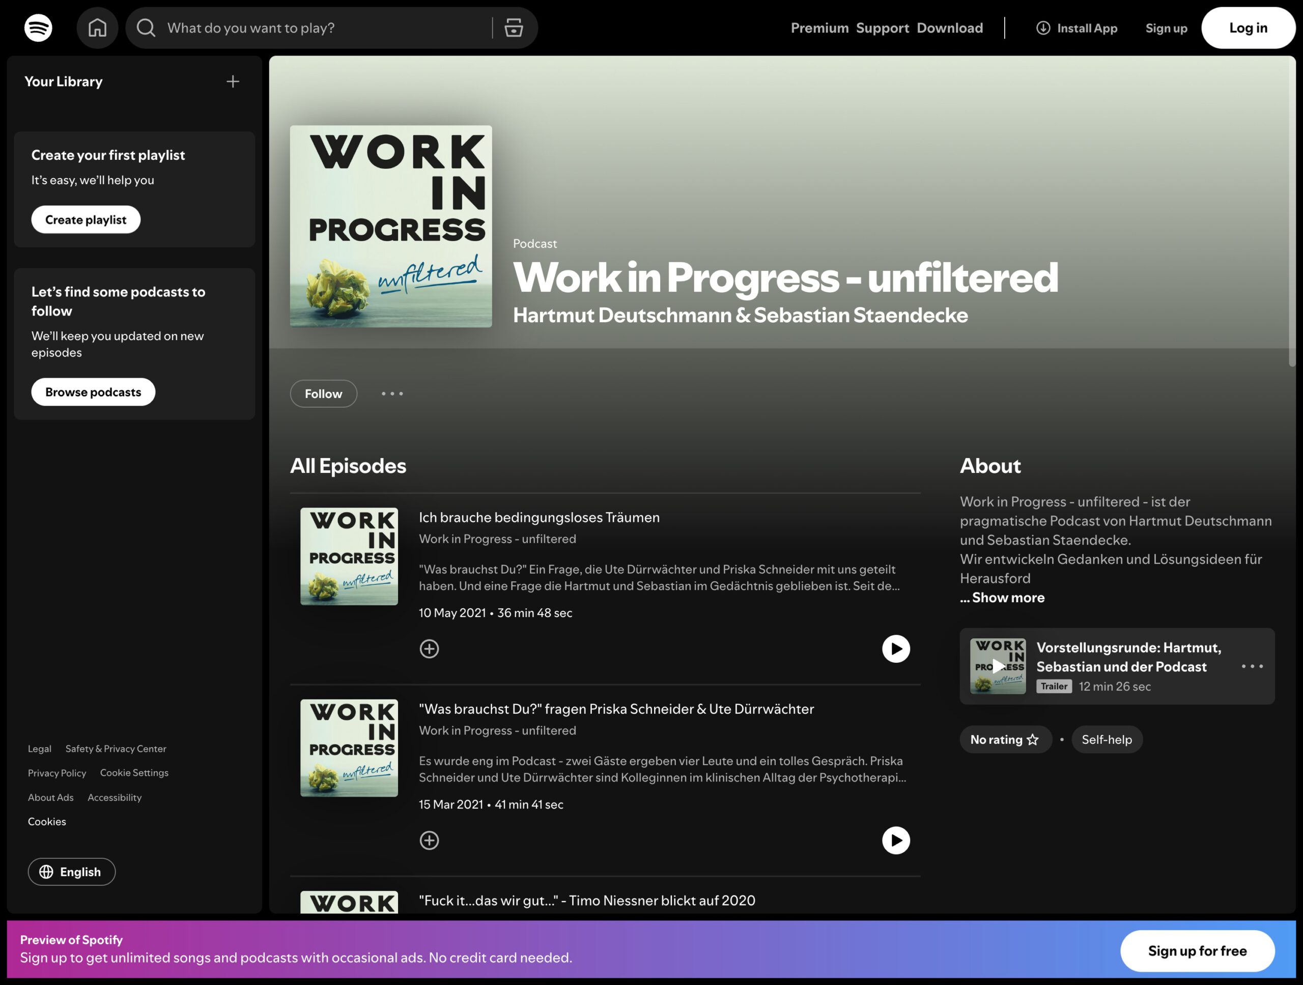Add 'Ich brauche bedingungsloses Träumen' episode to library
The width and height of the screenshot is (1303, 985).
tap(430, 649)
